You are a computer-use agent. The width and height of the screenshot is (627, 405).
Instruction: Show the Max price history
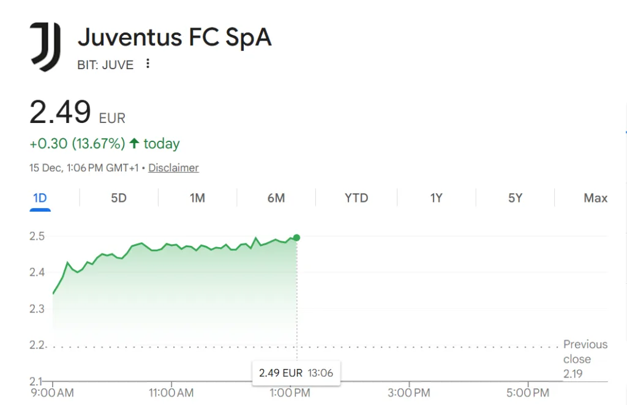tap(595, 198)
